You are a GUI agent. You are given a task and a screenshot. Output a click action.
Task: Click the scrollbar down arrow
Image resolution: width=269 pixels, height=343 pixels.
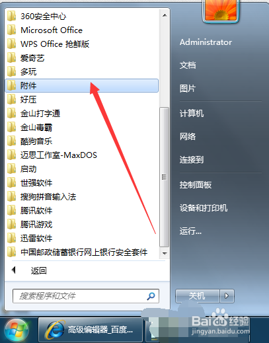(165, 253)
